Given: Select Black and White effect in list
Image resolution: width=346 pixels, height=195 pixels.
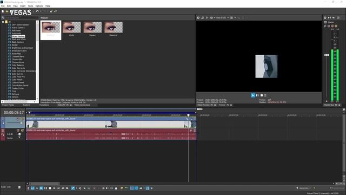Looking at the screenshot, I should click(18, 39).
